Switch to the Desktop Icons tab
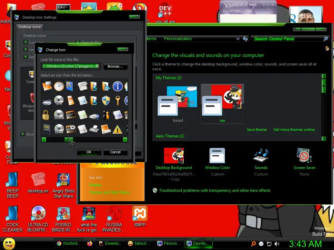Screen dimensions: 334x250 (29, 27)
